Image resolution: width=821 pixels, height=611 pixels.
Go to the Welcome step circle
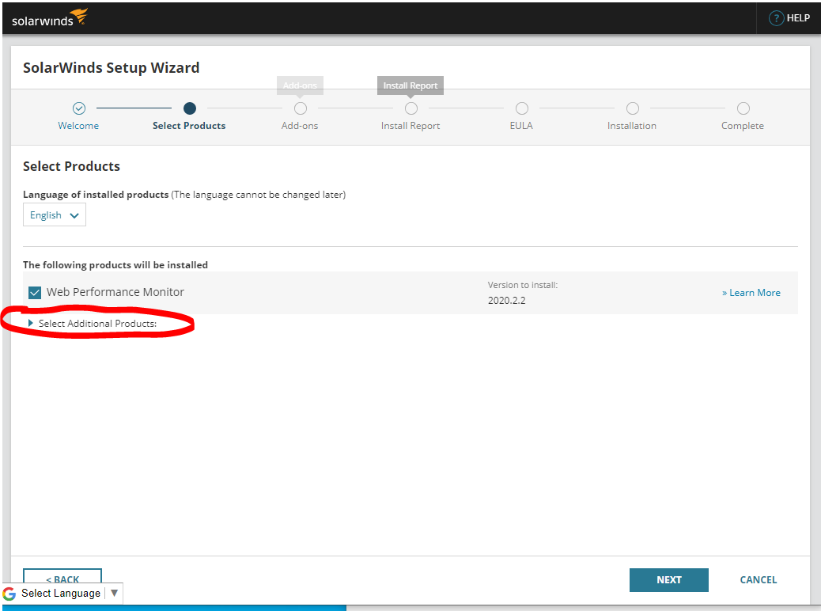78,108
